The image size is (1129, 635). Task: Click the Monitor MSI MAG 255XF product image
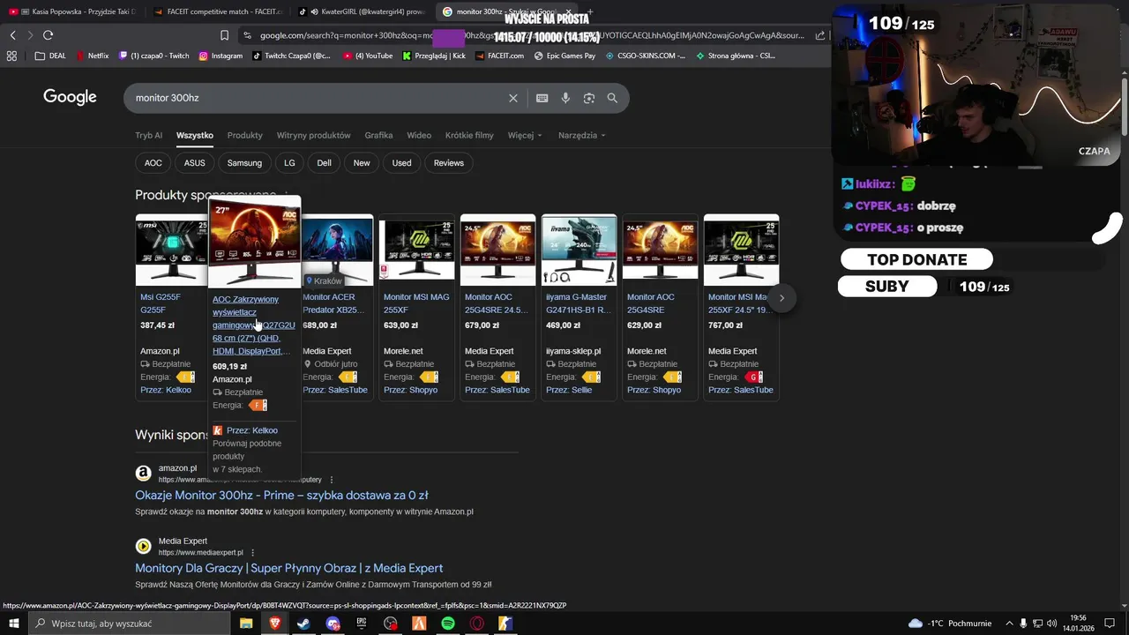tap(416, 249)
